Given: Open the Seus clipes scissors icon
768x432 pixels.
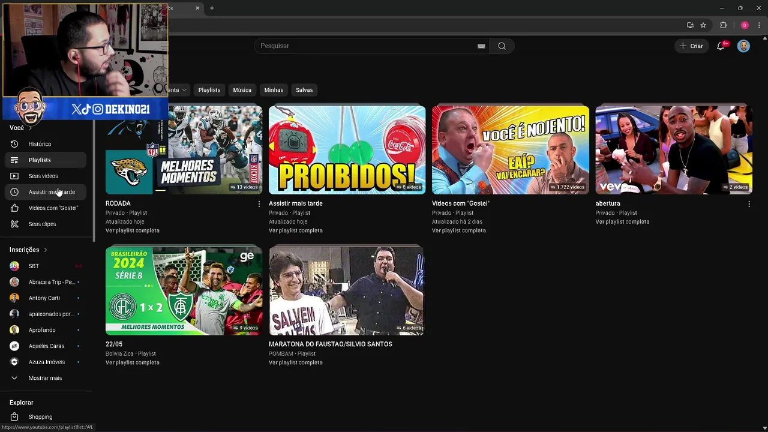Looking at the screenshot, I should [x=14, y=224].
